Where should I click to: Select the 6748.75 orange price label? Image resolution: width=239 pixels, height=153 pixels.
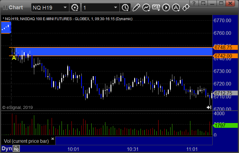pyautogui.click(x=225, y=47)
